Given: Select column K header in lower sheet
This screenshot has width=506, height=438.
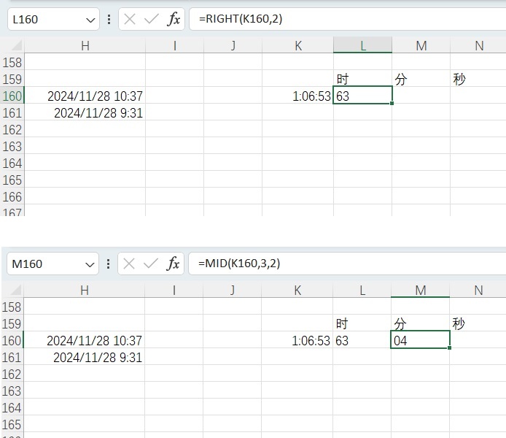Looking at the screenshot, I should (297, 291).
